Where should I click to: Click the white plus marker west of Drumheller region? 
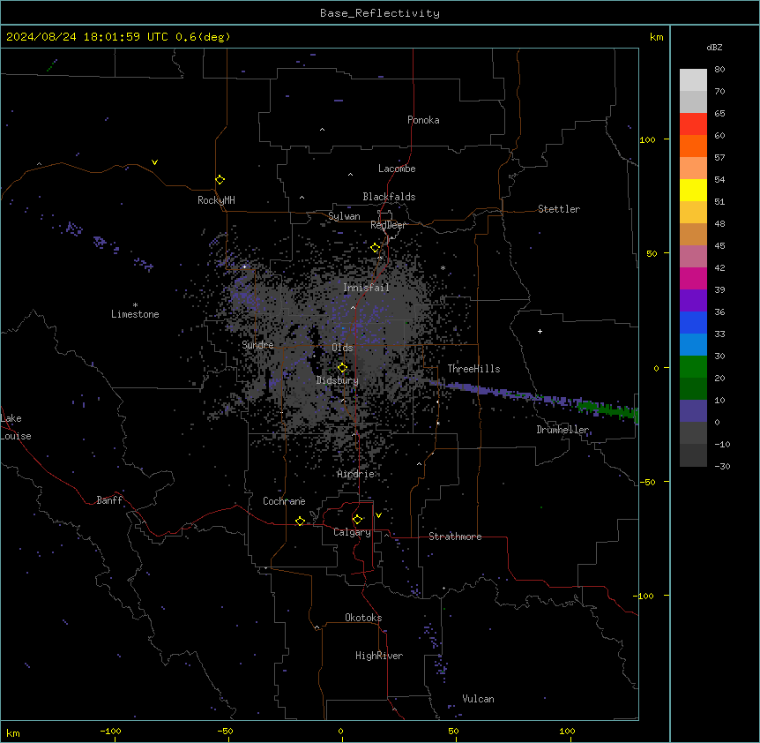coord(540,331)
